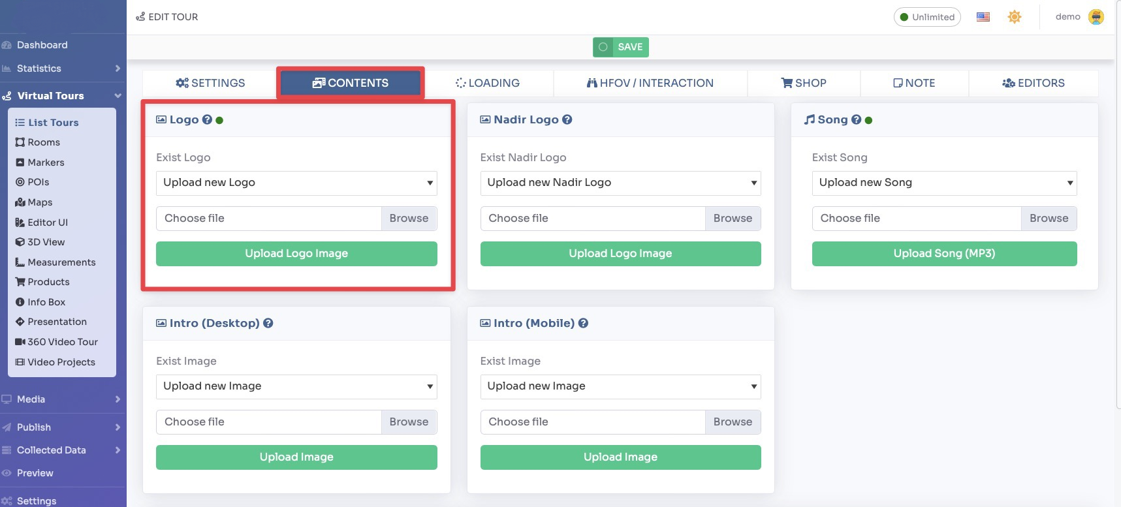
Task: Open the Exist Nadir Logo dropdown
Action: [620, 183]
